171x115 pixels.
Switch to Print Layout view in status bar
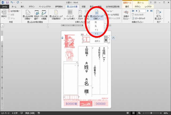coord(133,113)
